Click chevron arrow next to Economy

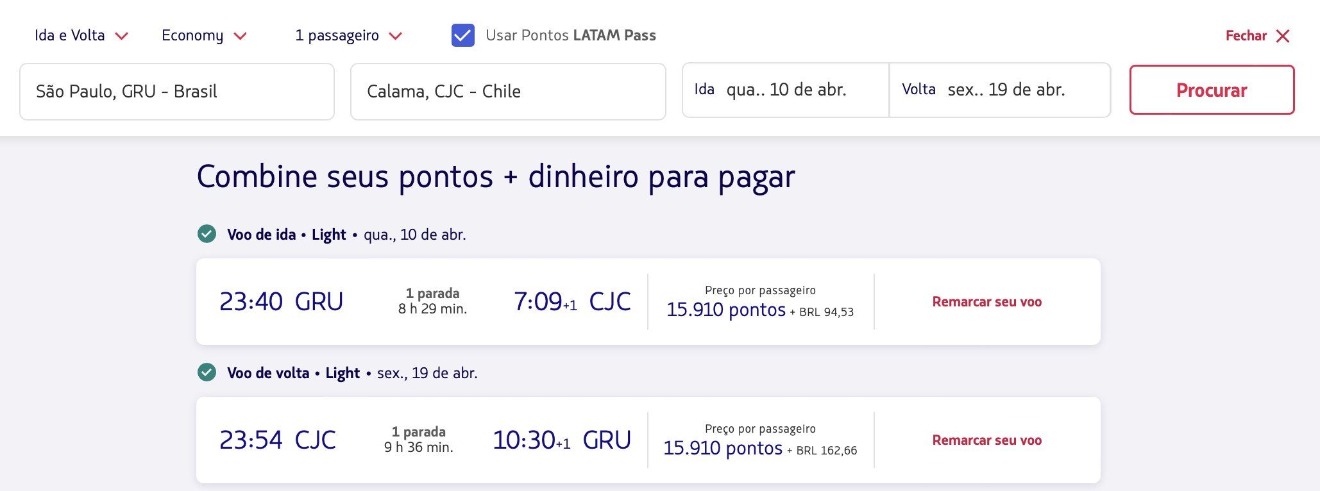coord(240,36)
